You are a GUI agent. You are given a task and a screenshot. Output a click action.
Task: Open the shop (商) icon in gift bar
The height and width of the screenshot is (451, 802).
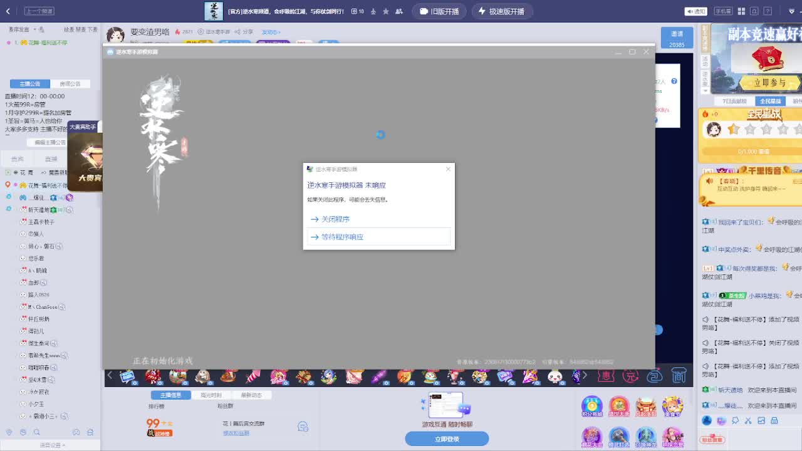679,376
